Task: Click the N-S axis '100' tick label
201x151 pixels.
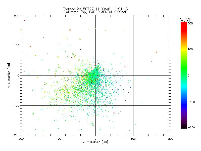Action: coord(17,45)
